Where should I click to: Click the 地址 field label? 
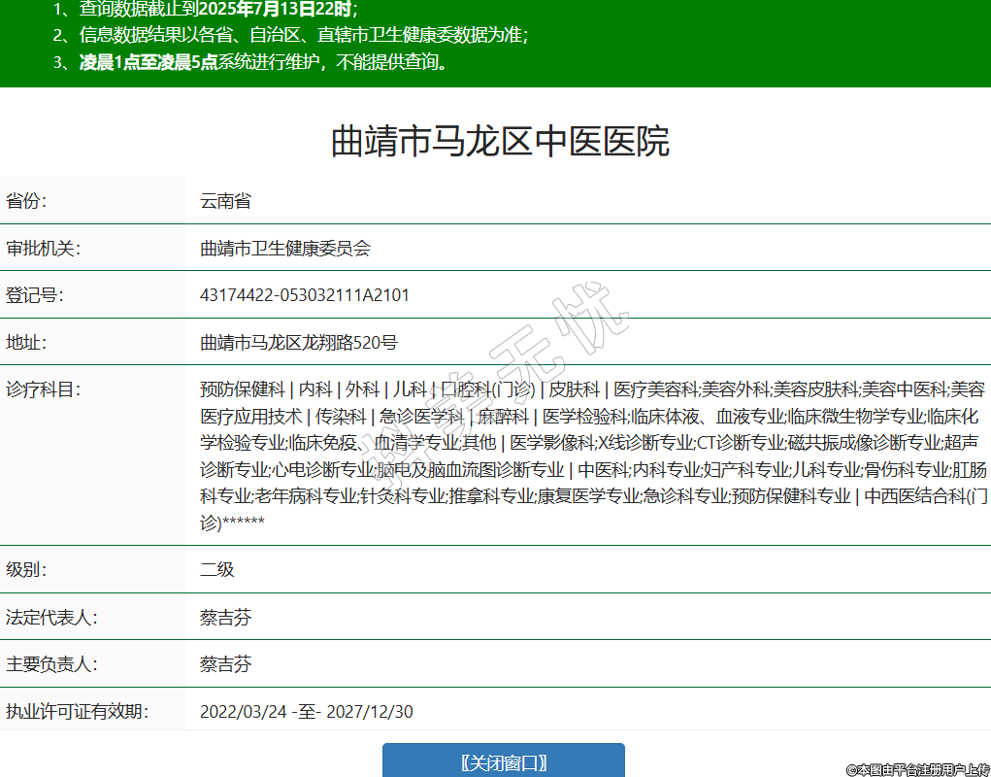[x=26, y=342]
